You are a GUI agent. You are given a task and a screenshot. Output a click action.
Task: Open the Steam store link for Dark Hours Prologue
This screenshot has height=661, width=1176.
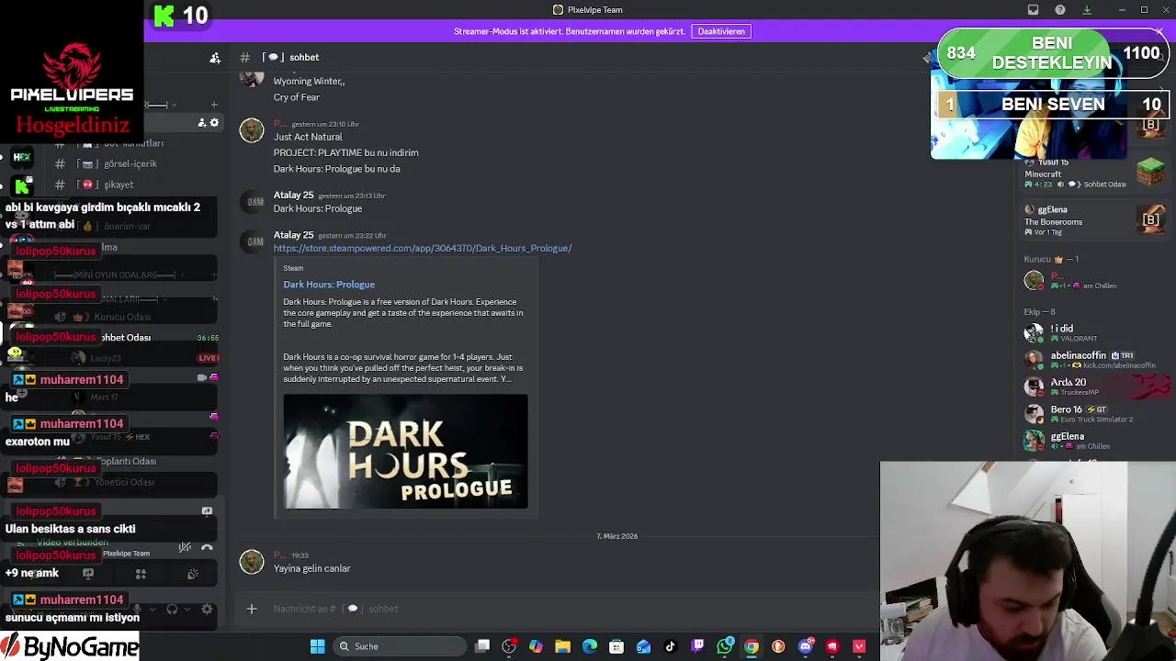pyautogui.click(x=423, y=248)
